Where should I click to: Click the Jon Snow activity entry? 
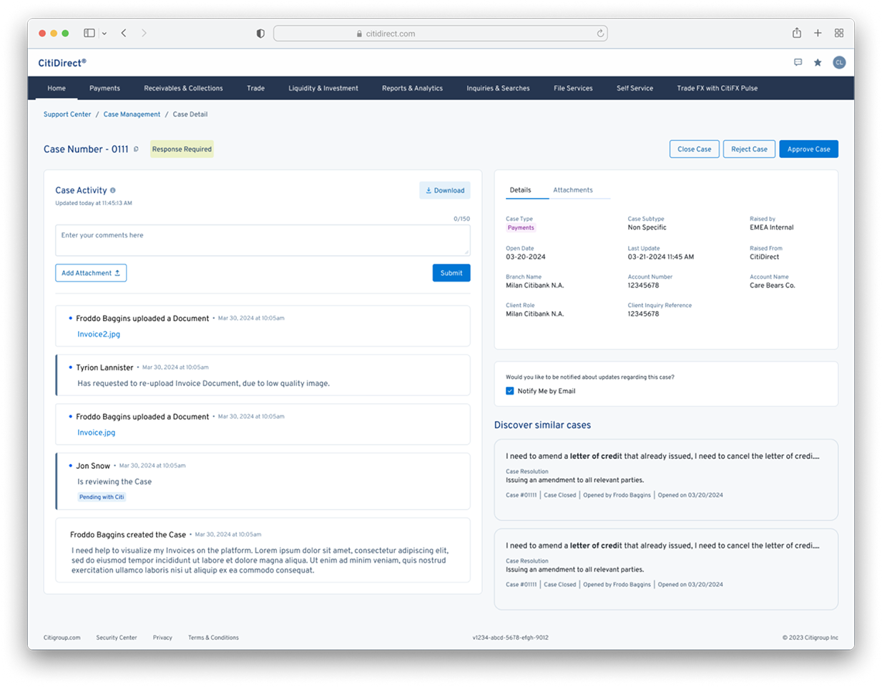[x=263, y=481]
